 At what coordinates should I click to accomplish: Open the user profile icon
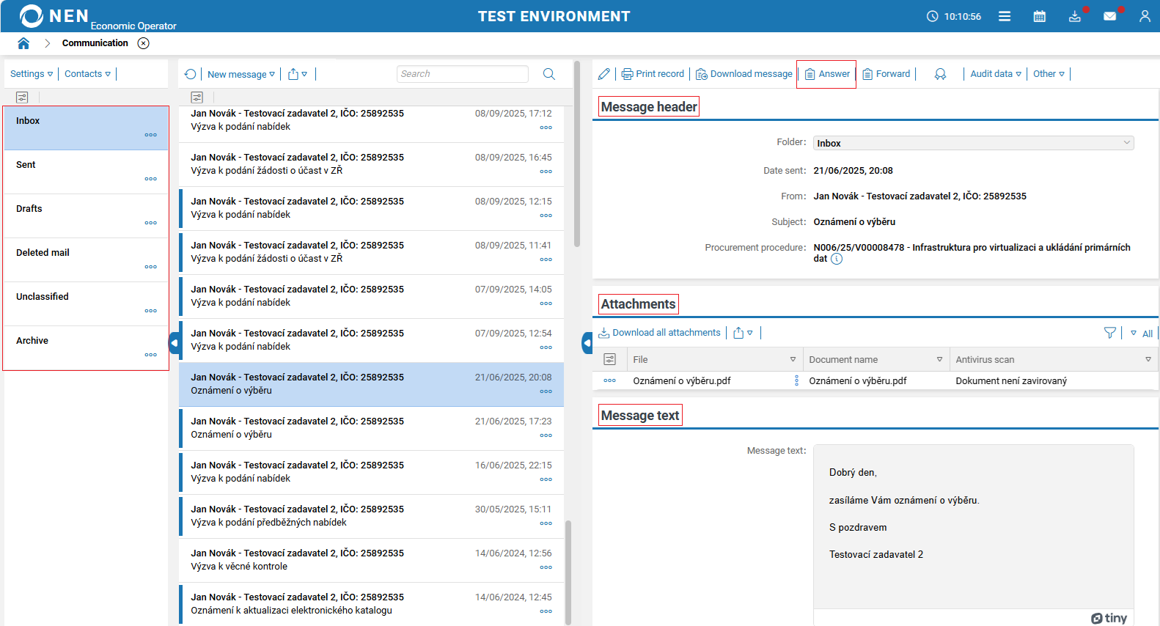(x=1145, y=16)
